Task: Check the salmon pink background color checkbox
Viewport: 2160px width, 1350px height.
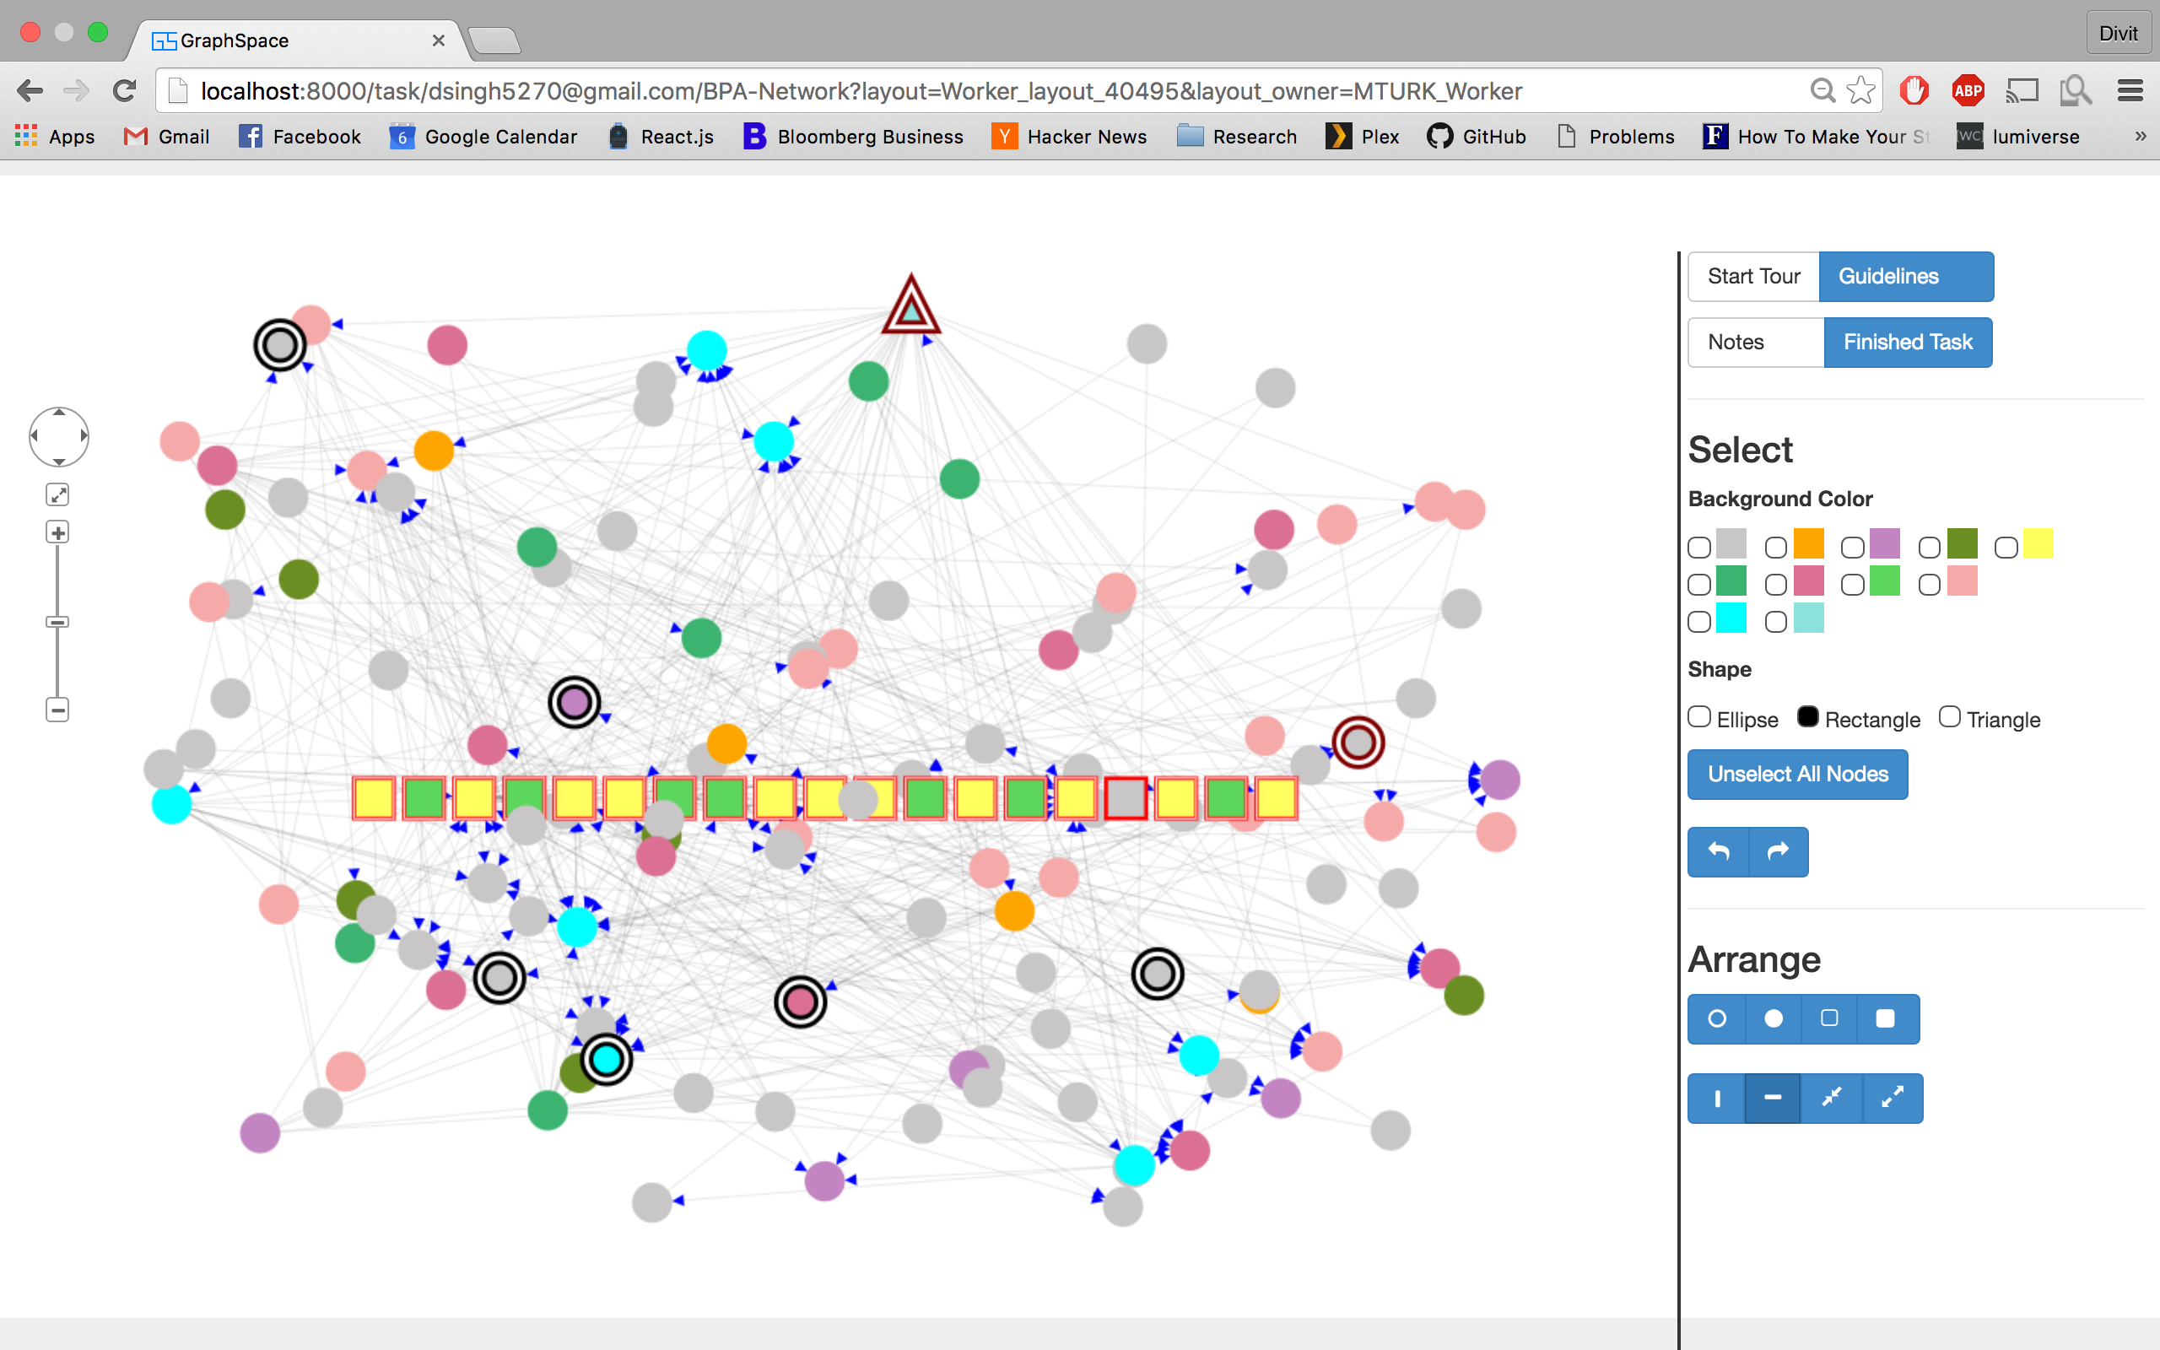Action: [1930, 584]
